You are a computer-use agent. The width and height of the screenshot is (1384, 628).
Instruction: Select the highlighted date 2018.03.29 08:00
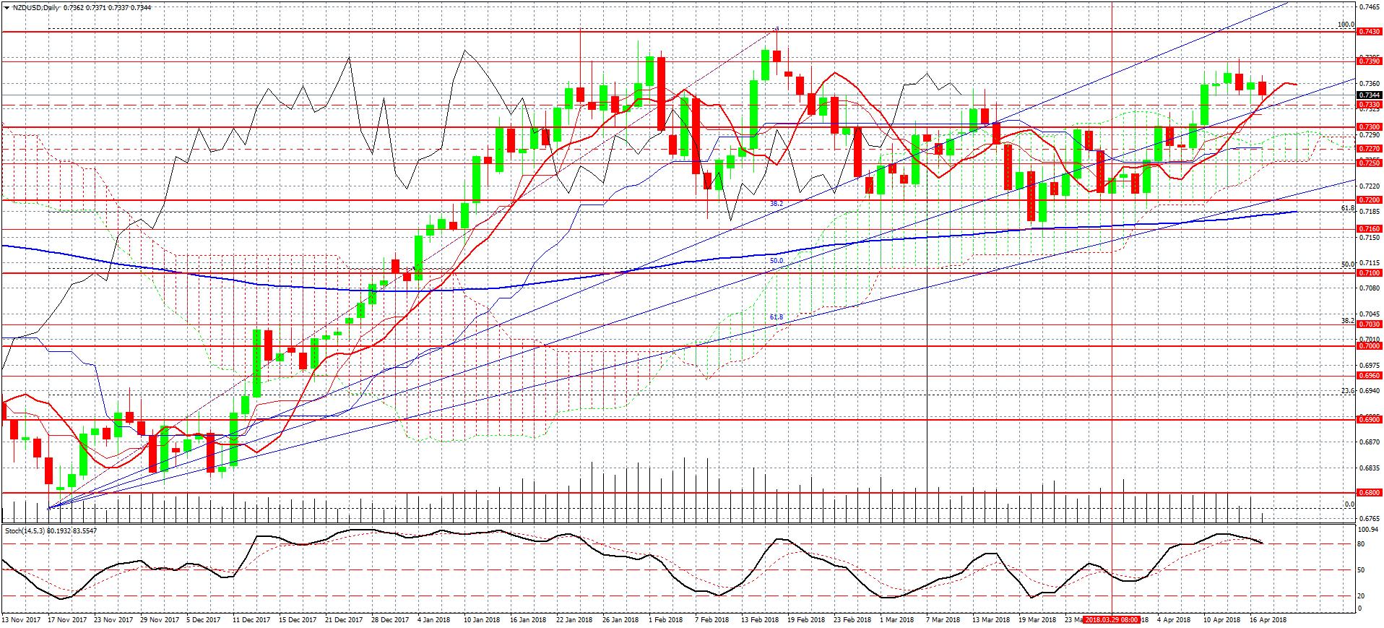coord(1112,620)
